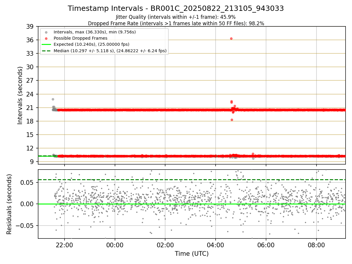
Task: Click the plot title 'Timestamp Intervals - BR001C_20250822_213105_943033'
Action: [x=176, y=9]
